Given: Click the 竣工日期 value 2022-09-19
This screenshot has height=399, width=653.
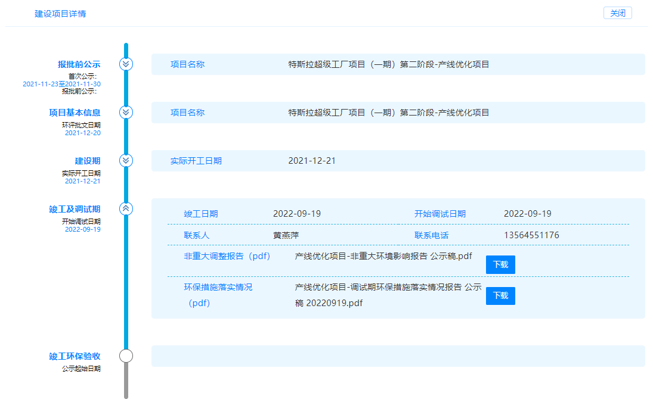Looking at the screenshot, I should (x=297, y=214).
